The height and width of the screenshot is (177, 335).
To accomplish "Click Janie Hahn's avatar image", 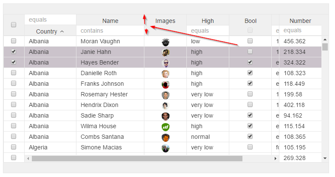I will pos(165,53).
